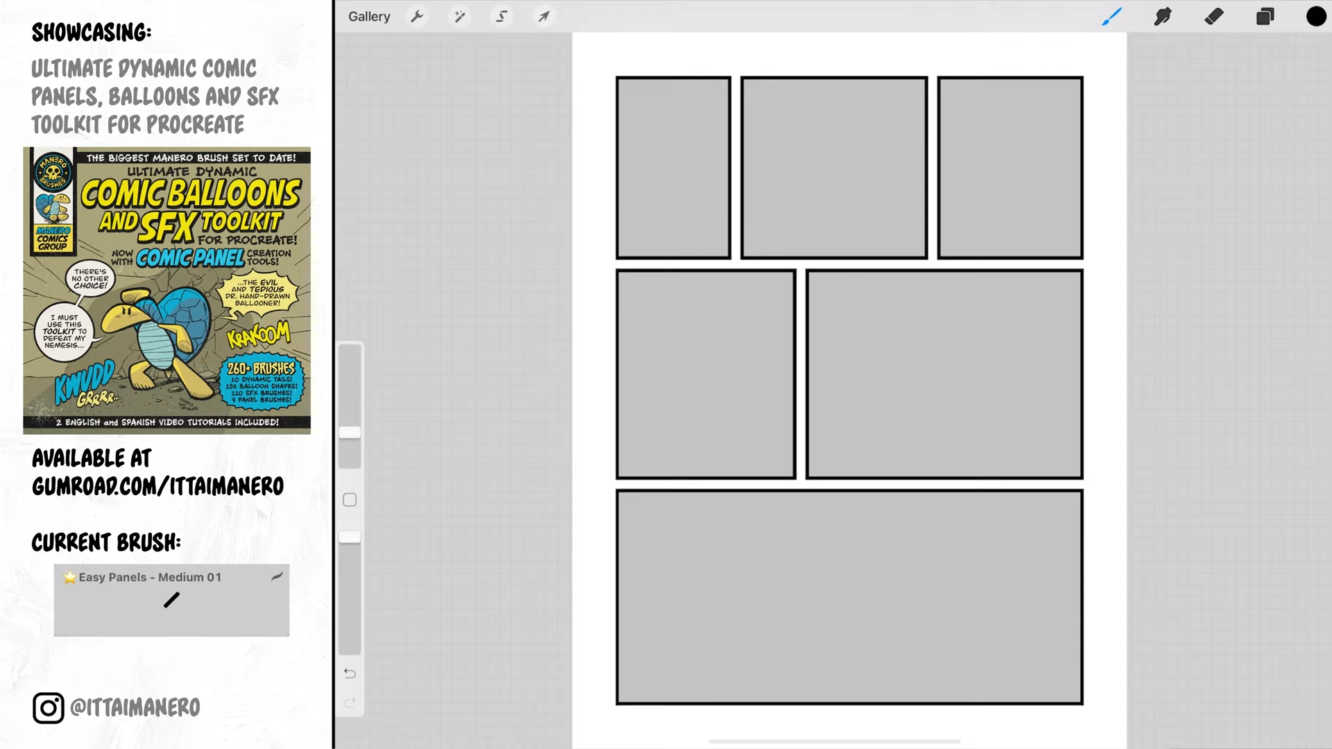Open the Actions wrench menu

[417, 16]
